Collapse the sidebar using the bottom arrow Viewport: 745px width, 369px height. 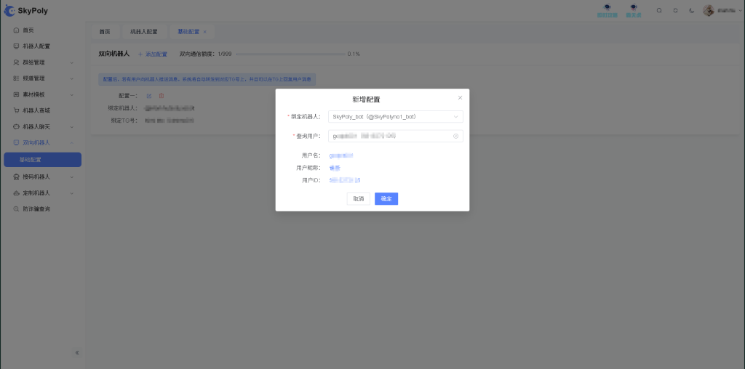coord(77,352)
